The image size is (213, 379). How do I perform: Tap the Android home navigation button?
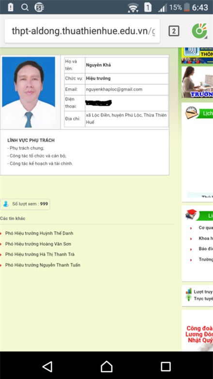coord(106,366)
